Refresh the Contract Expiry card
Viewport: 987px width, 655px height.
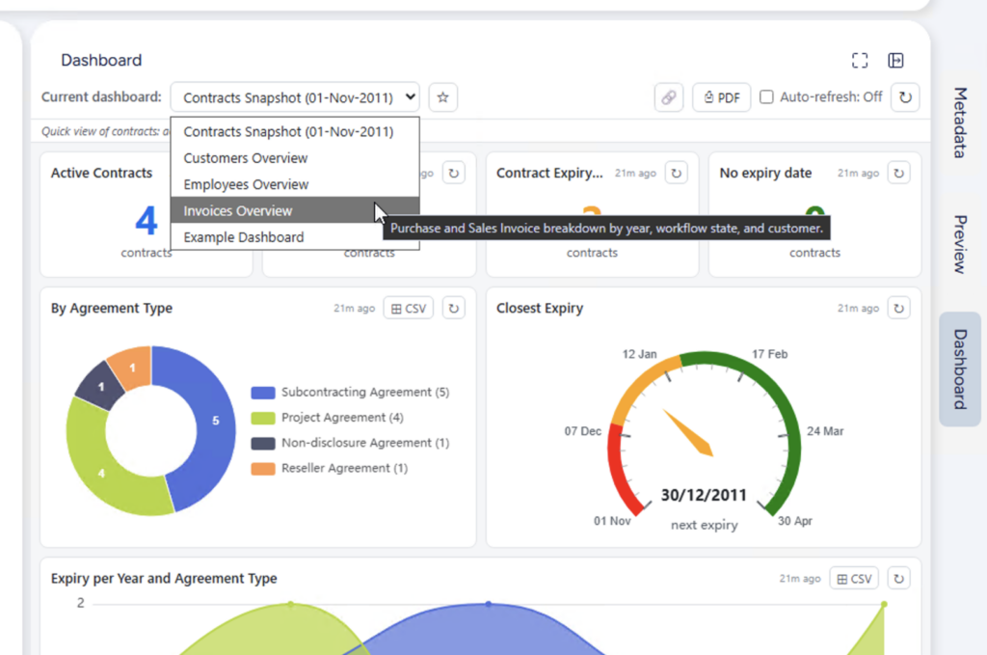pyautogui.click(x=676, y=174)
